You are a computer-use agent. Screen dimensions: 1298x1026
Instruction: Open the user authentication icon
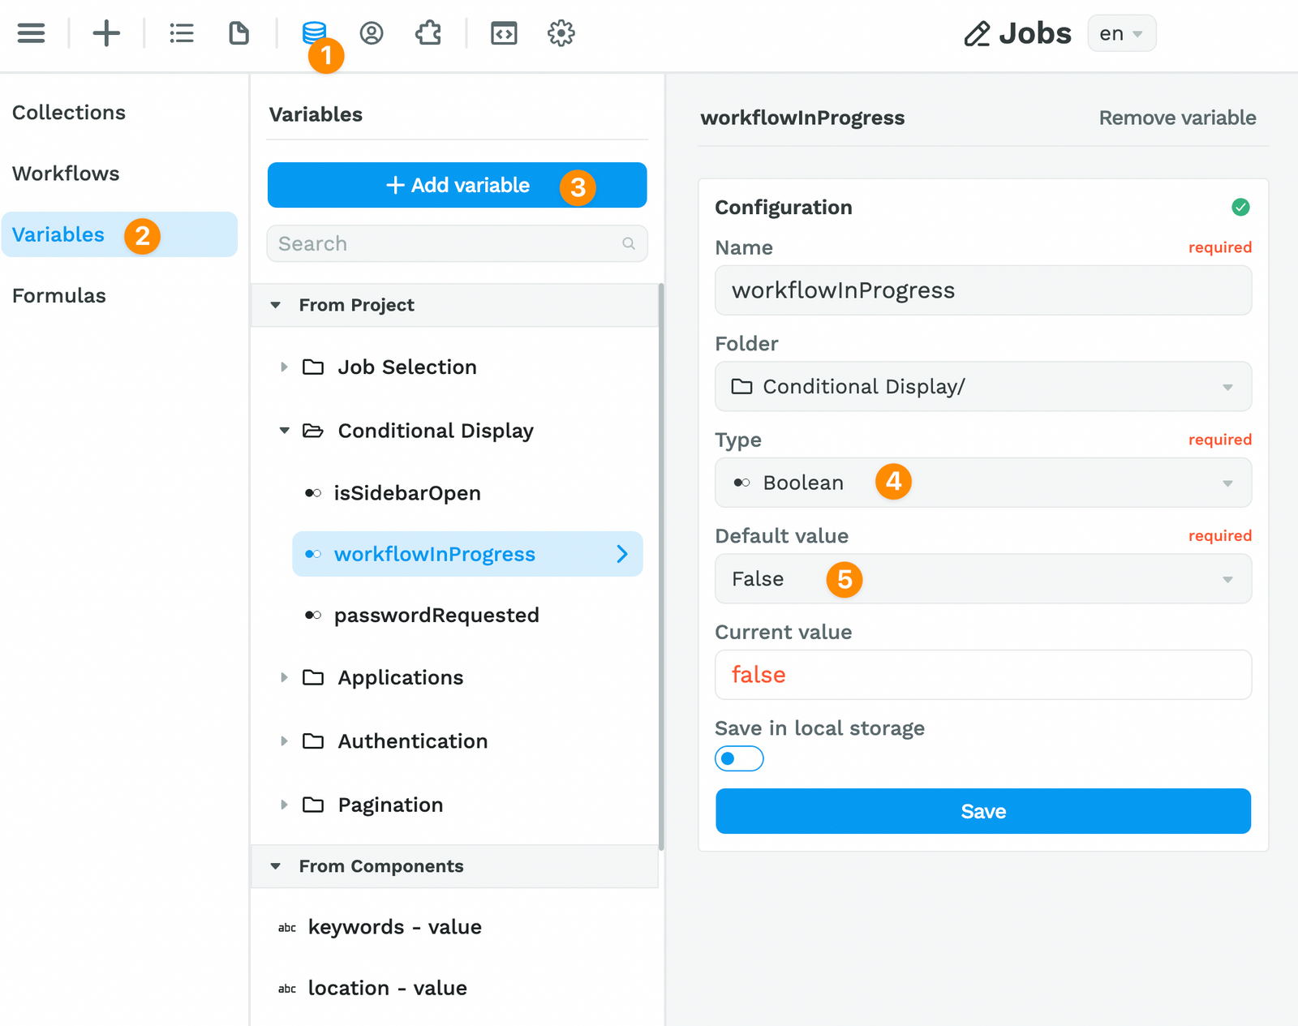pos(372,33)
